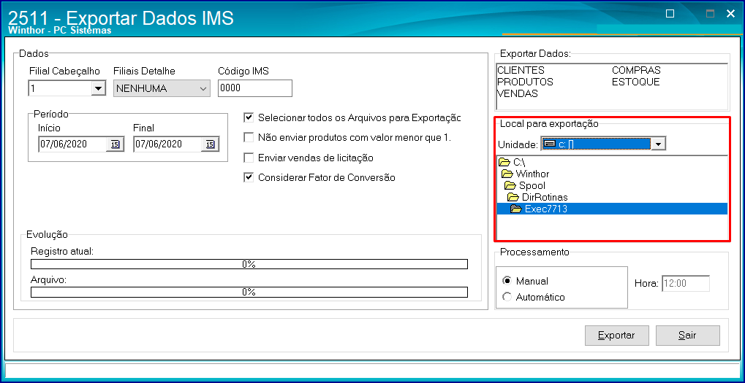Close the Exportar Dados IMS window
Screen dimensions: 745x383
pyautogui.click(x=731, y=14)
